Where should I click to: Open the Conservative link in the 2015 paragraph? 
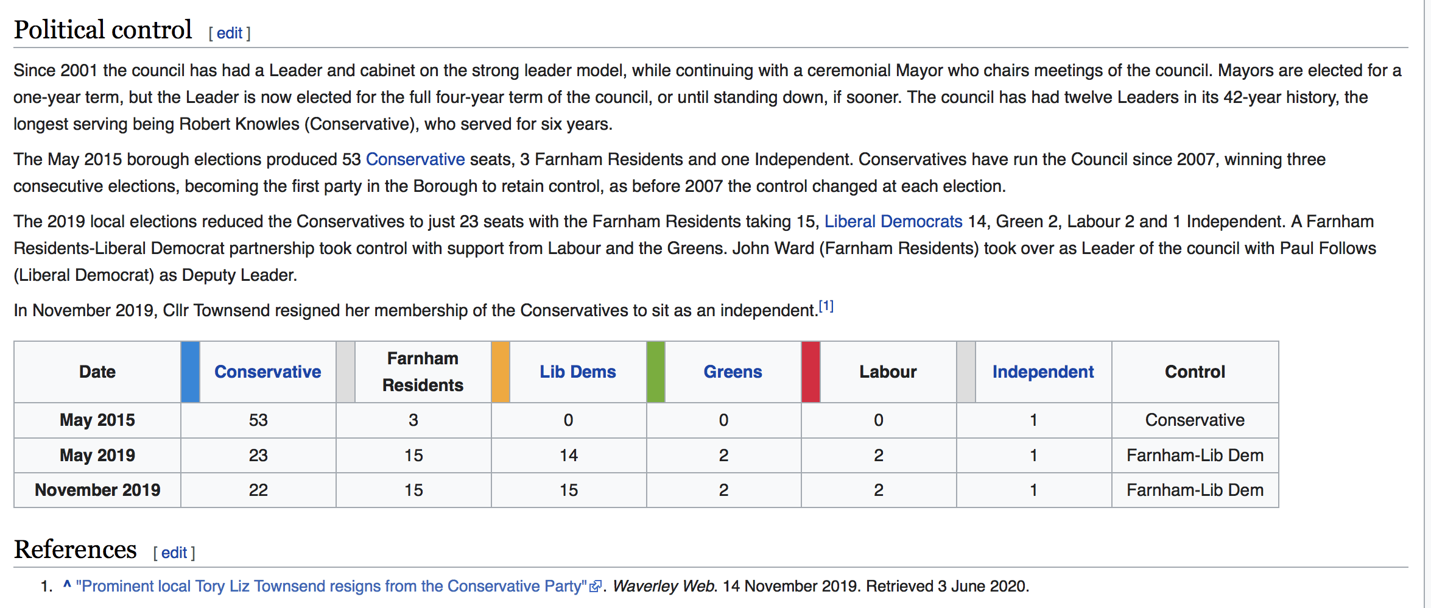click(x=415, y=159)
